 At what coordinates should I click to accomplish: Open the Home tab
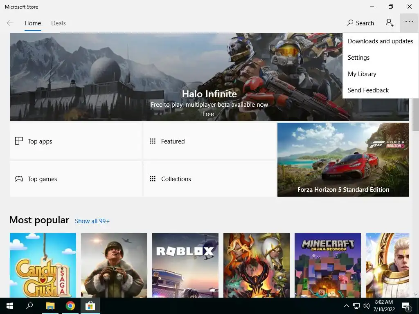click(x=33, y=23)
